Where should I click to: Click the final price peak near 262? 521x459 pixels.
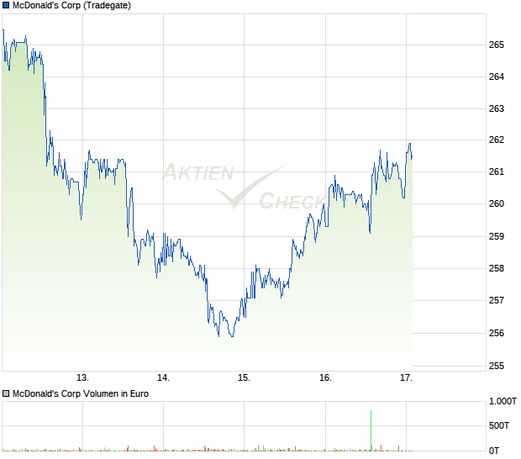[x=410, y=144]
